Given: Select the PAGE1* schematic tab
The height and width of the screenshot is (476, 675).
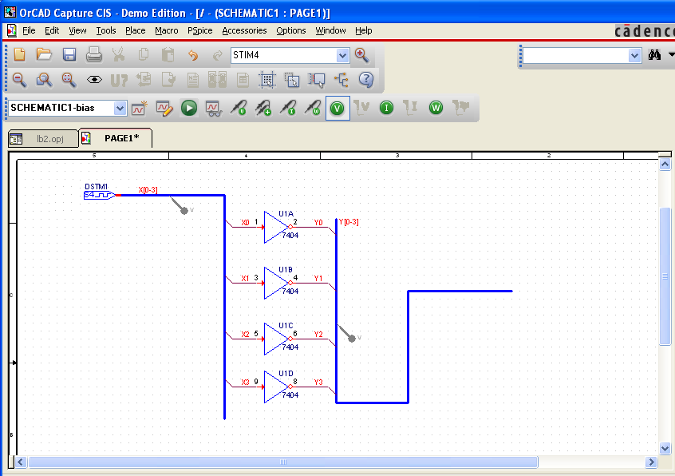Looking at the screenshot, I should [116, 138].
